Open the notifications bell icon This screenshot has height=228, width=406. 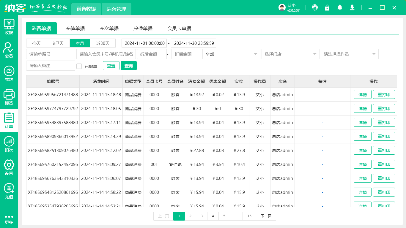tap(340, 8)
